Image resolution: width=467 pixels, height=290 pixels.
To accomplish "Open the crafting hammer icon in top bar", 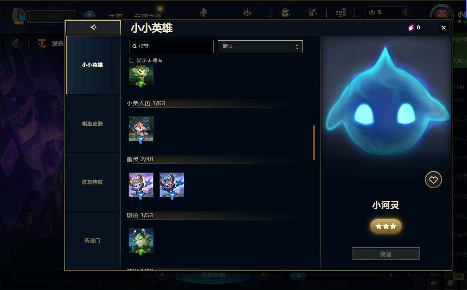I will (312, 12).
